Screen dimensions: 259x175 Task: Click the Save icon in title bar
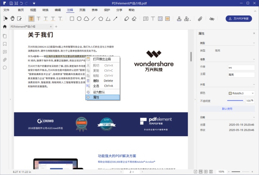point(11,3)
